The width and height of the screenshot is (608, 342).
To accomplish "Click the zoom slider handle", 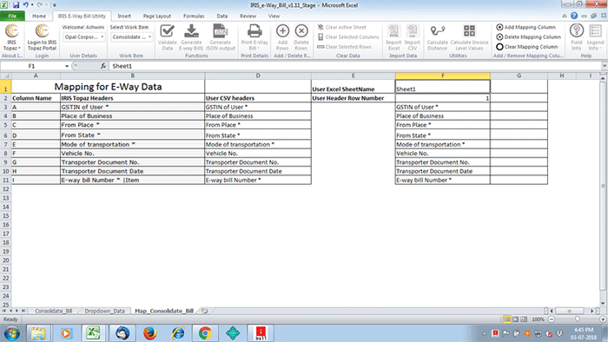I will pos(578,319).
